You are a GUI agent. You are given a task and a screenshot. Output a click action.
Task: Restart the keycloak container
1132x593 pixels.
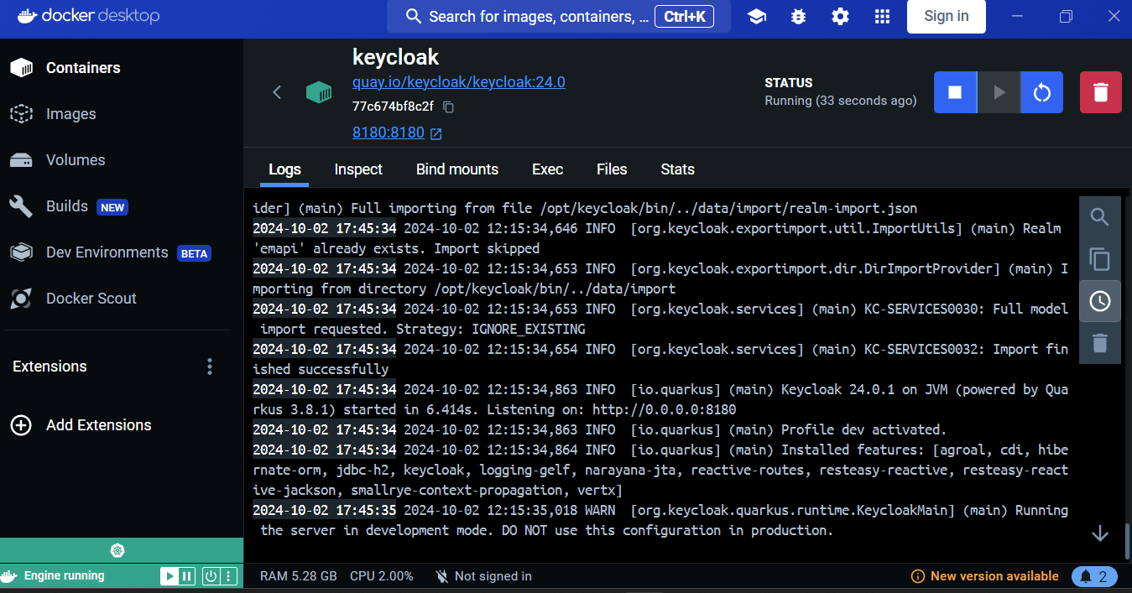coord(1042,92)
